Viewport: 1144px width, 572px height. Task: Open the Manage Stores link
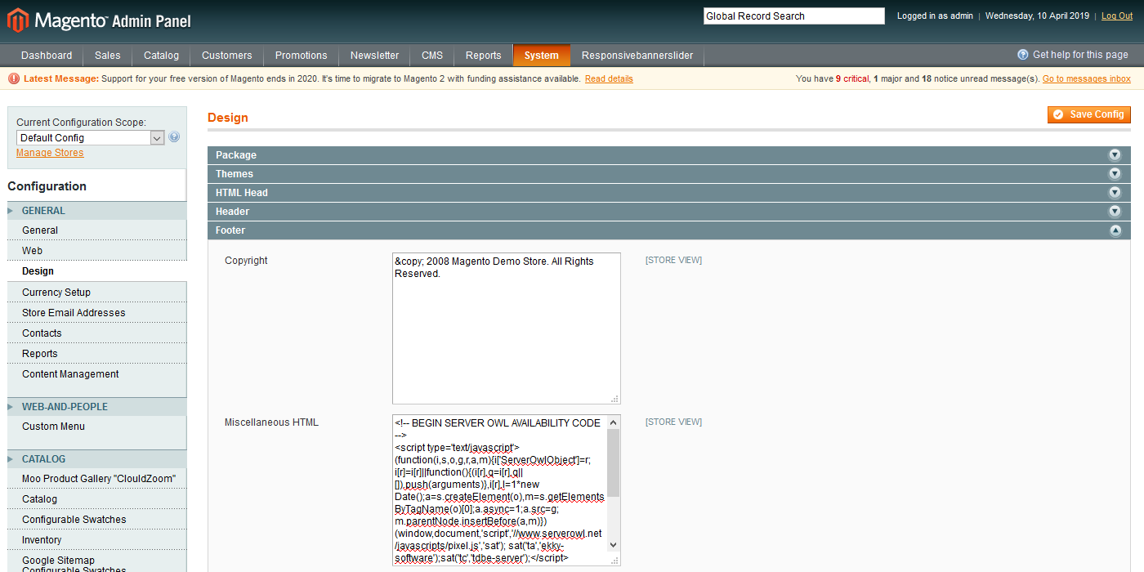click(x=49, y=152)
